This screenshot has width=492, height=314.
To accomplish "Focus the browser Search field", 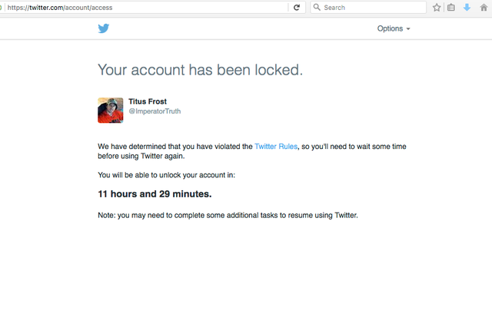I will [x=368, y=8].
